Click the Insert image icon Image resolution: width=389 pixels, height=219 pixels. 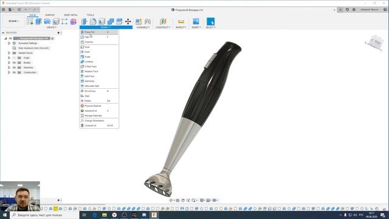[x=196, y=22]
